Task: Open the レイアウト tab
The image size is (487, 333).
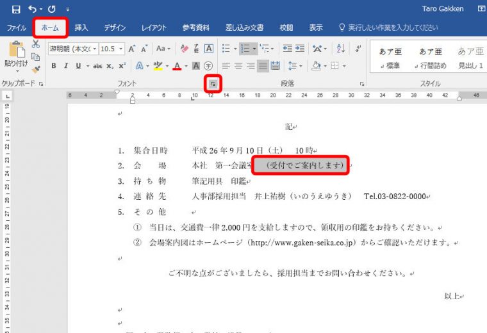Action: (154, 28)
